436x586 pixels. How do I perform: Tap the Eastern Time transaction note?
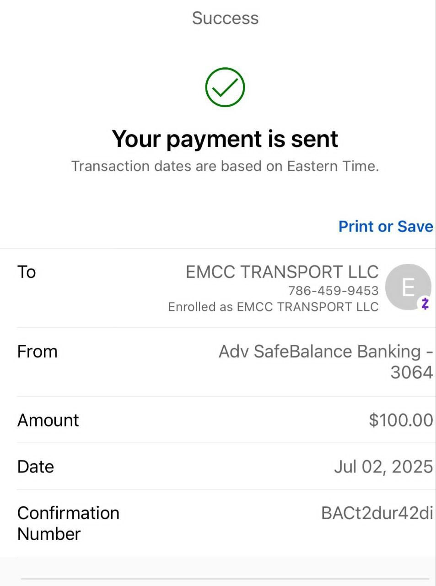click(x=225, y=166)
